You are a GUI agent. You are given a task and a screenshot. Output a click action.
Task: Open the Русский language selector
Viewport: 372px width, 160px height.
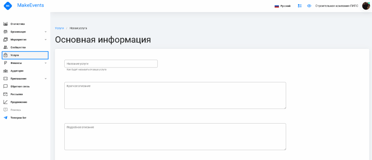pyautogui.click(x=282, y=6)
